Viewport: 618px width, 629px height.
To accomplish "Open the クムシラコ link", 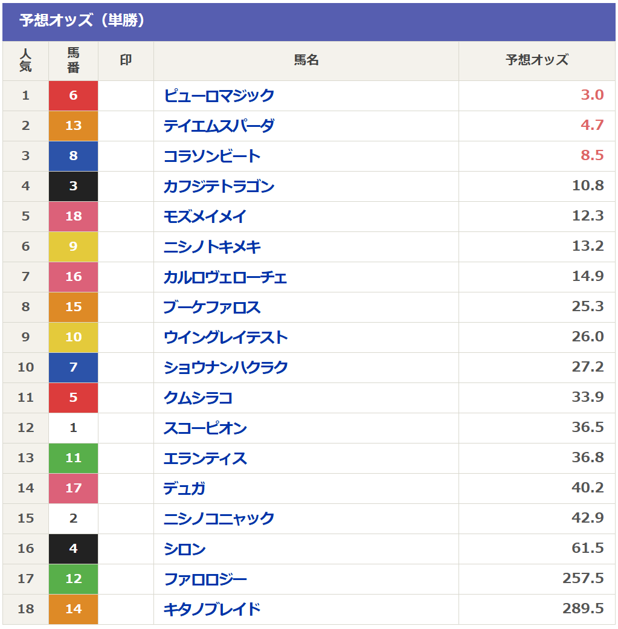I will coord(198,398).
